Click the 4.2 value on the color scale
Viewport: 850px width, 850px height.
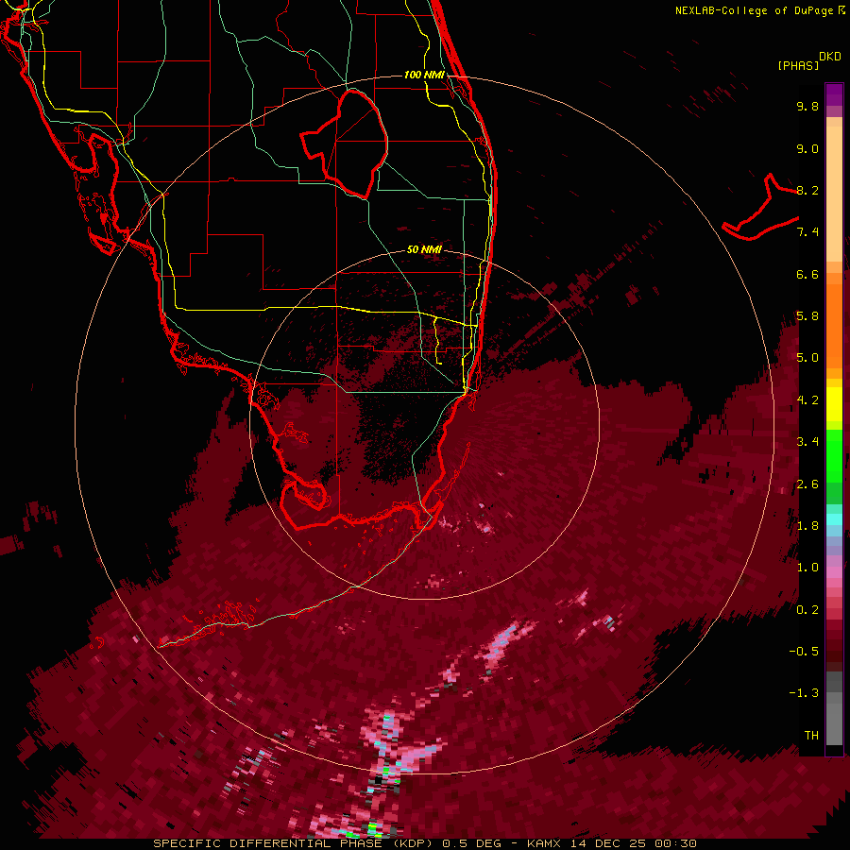pos(807,400)
